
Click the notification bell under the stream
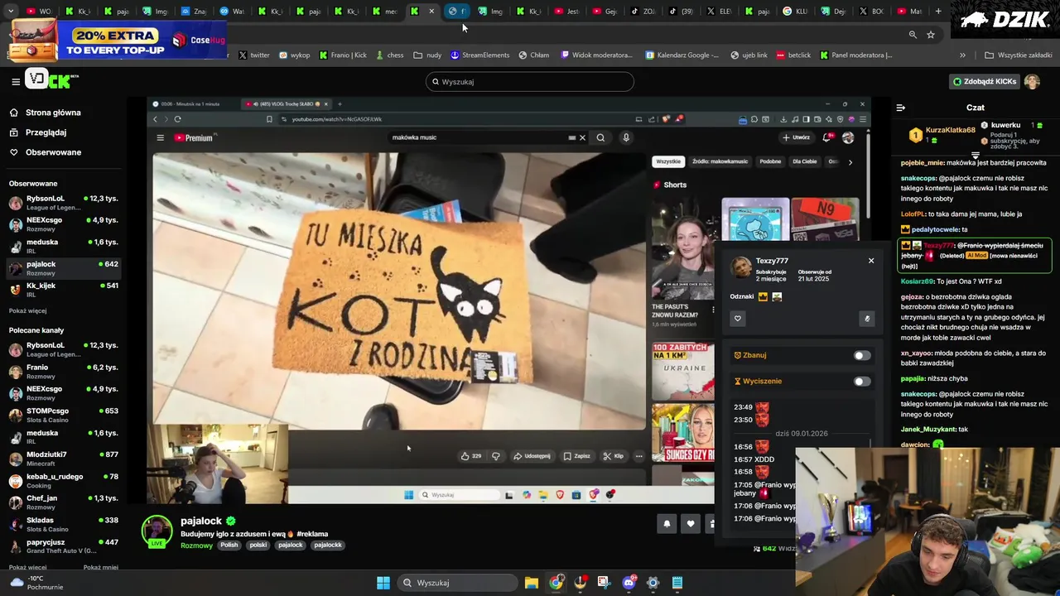[667, 523]
